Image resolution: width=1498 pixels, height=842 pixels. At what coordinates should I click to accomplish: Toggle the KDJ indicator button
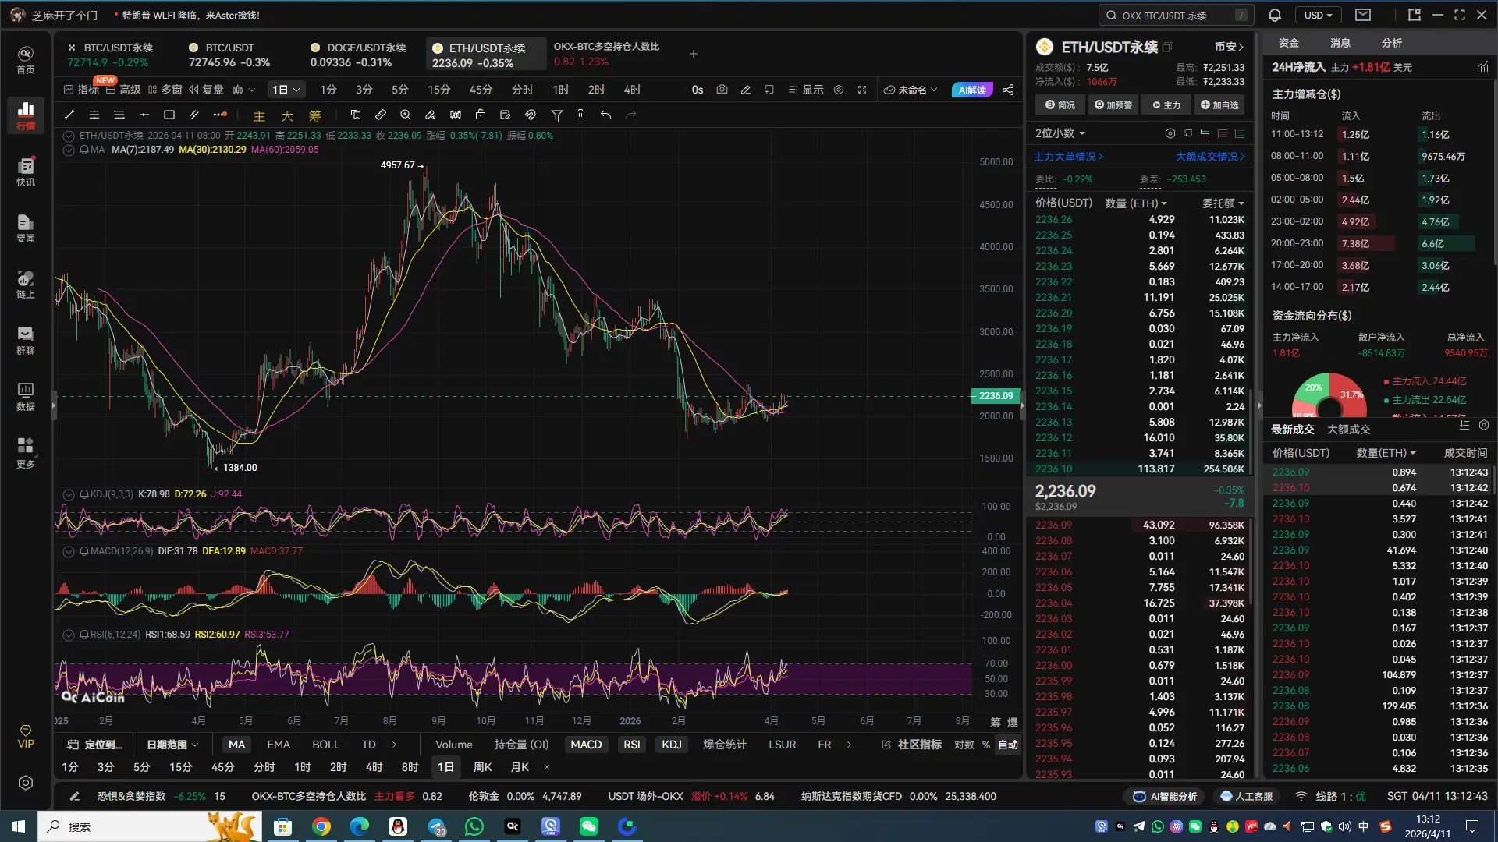tap(671, 745)
